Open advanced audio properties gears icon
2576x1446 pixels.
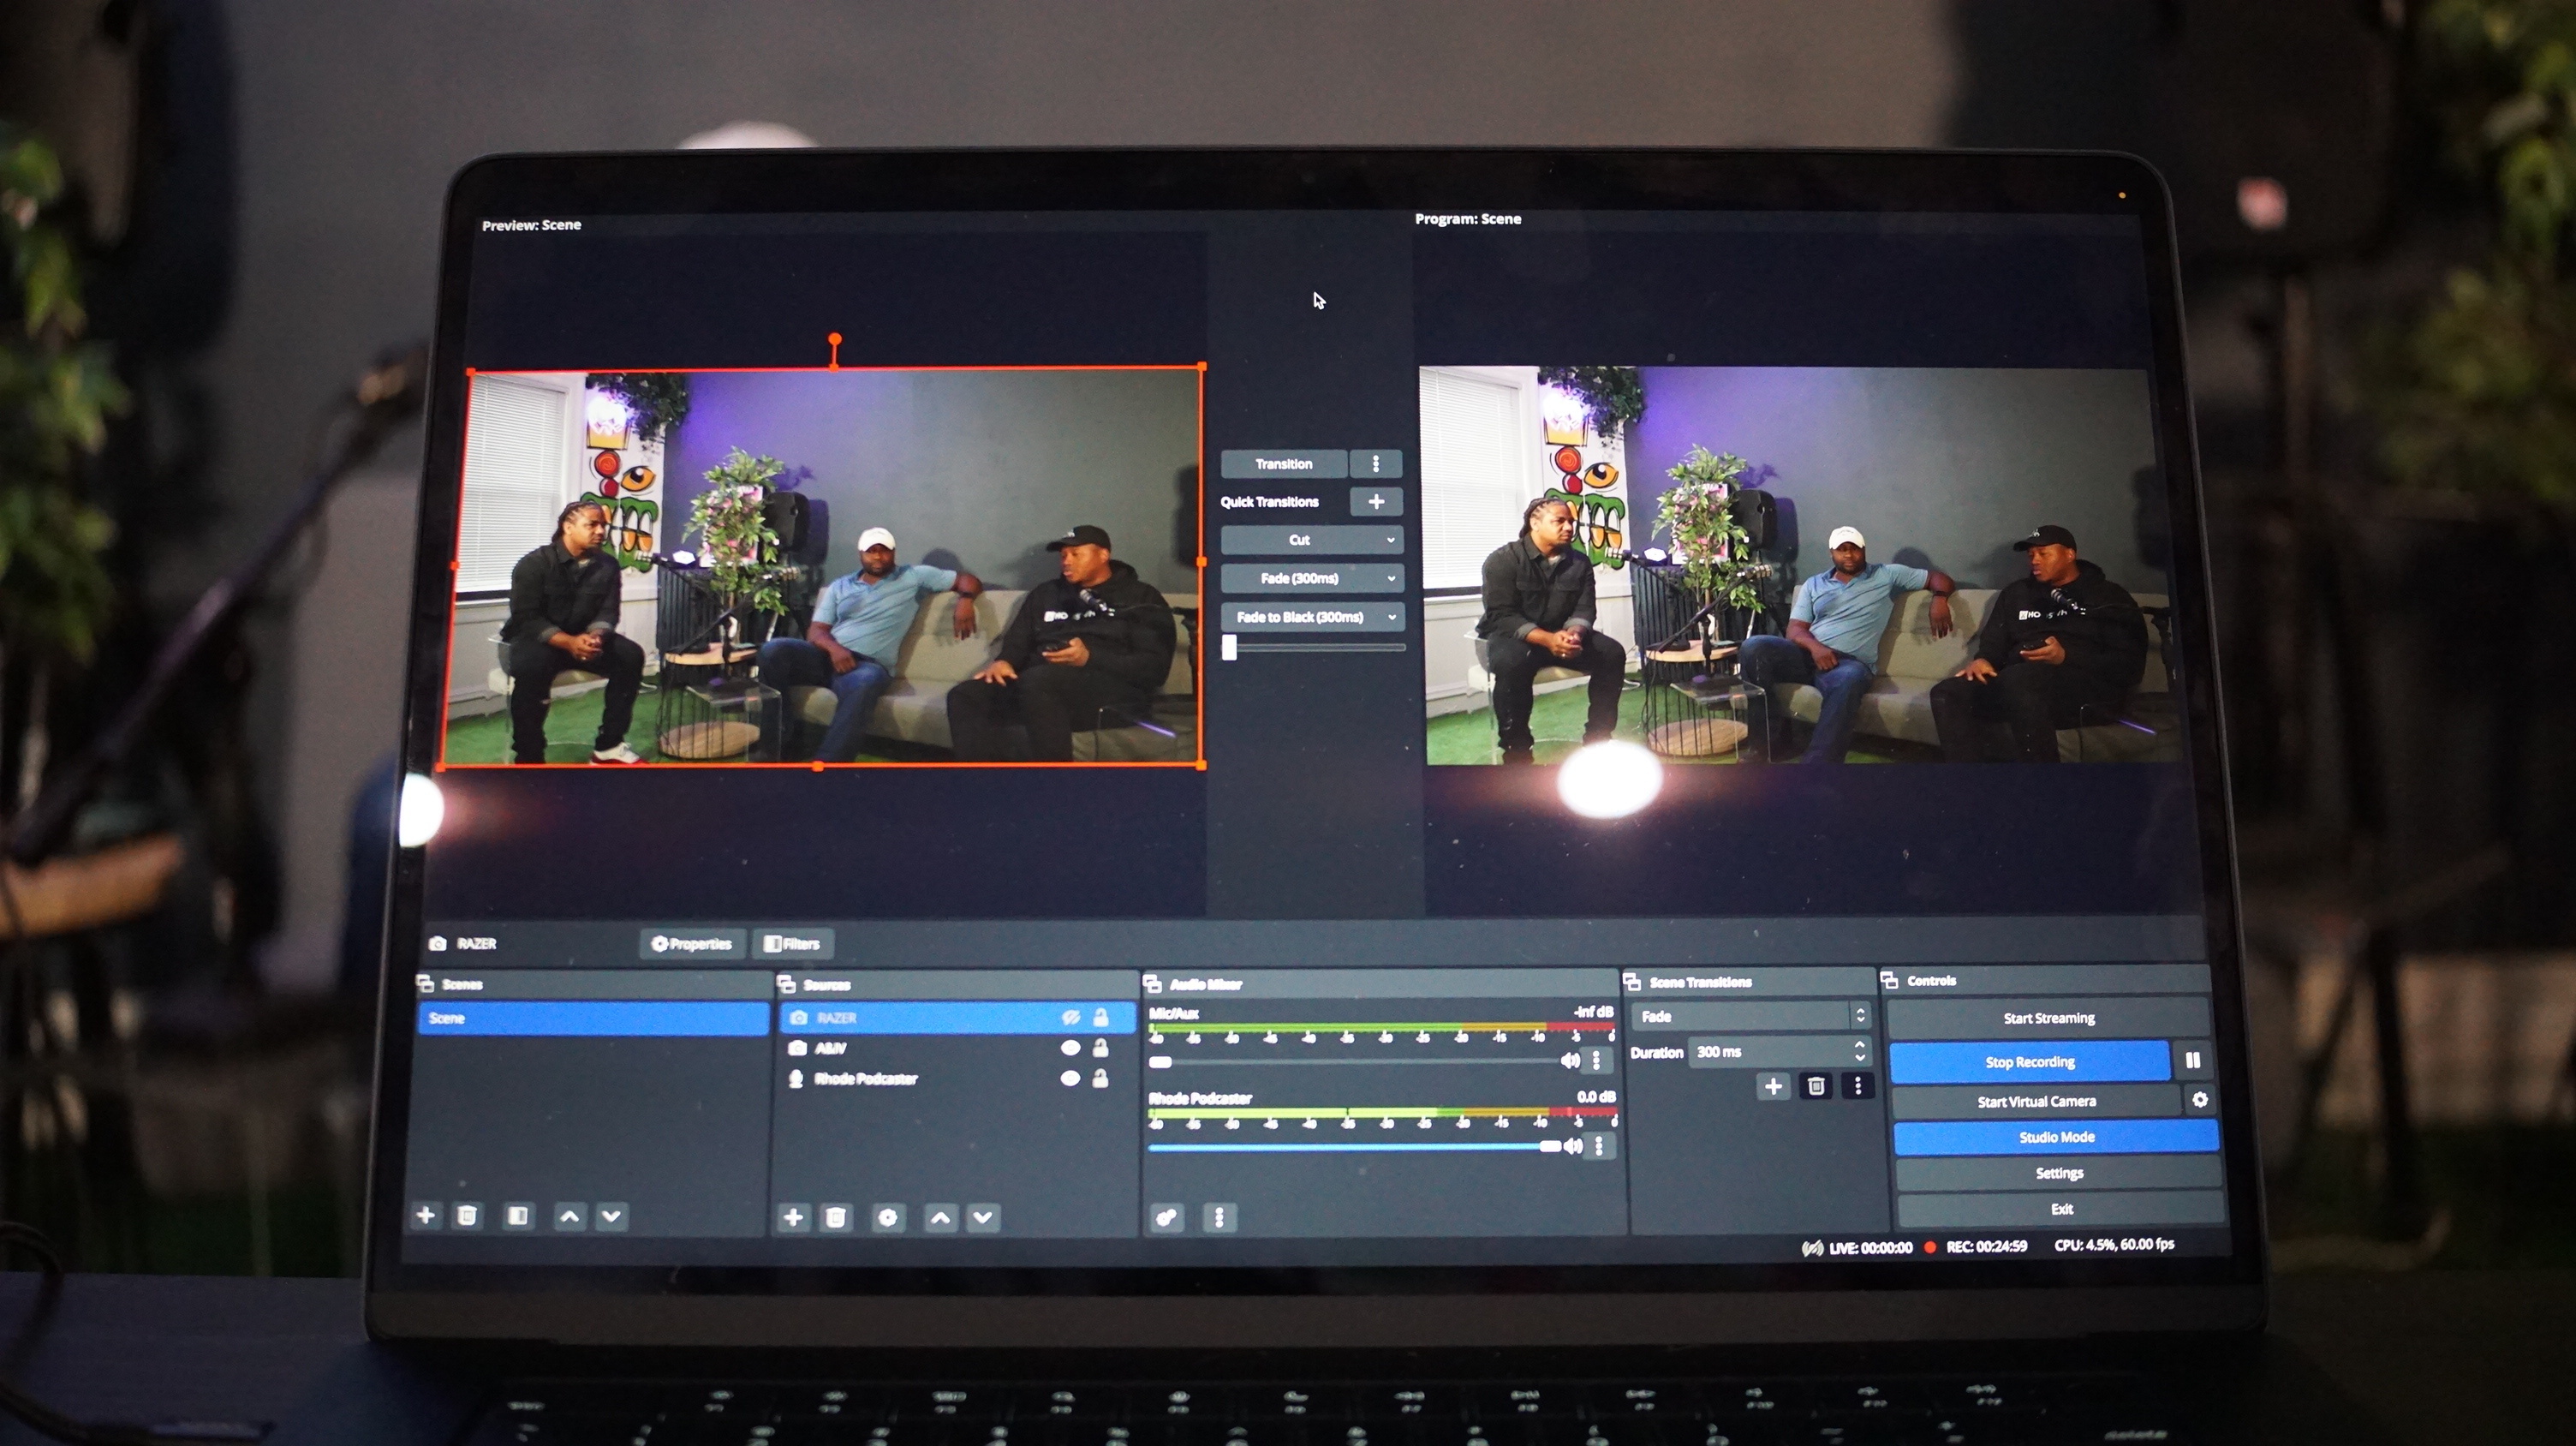[x=1166, y=1217]
